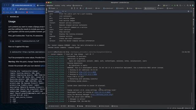This screenshot has height=110, width=196.
Task: Click the UTF-8 encoding status bar entry
Action: [174, 108]
